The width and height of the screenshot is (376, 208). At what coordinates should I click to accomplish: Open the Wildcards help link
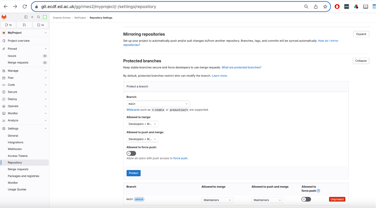point(133,110)
